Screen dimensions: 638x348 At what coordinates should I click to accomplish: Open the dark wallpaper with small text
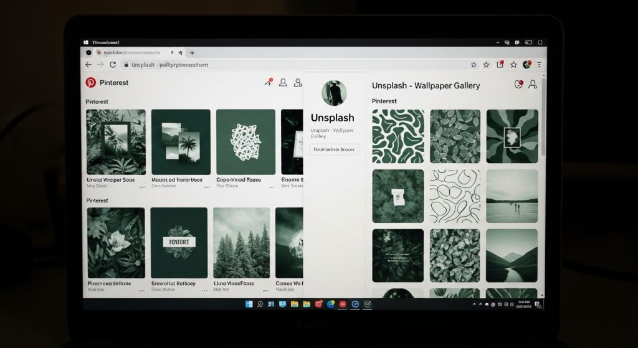click(398, 255)
